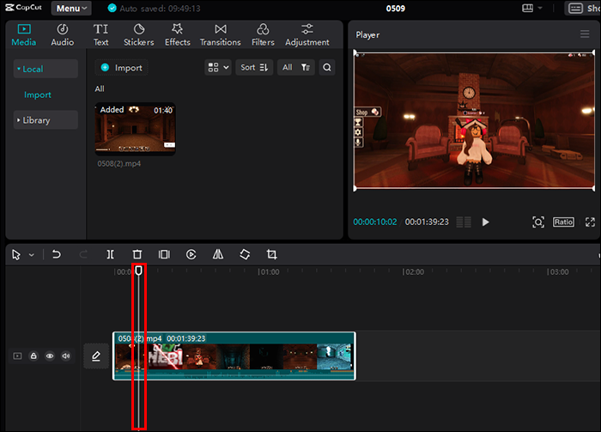Expand the Library section

tap(35, 120)
